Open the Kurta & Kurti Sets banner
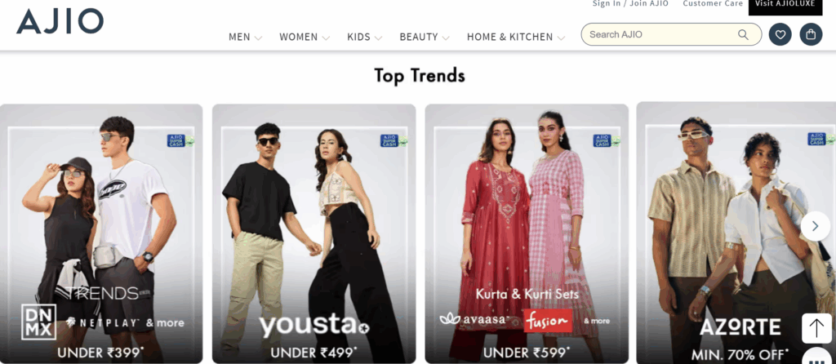836x364 pixels. click(527, 233)
